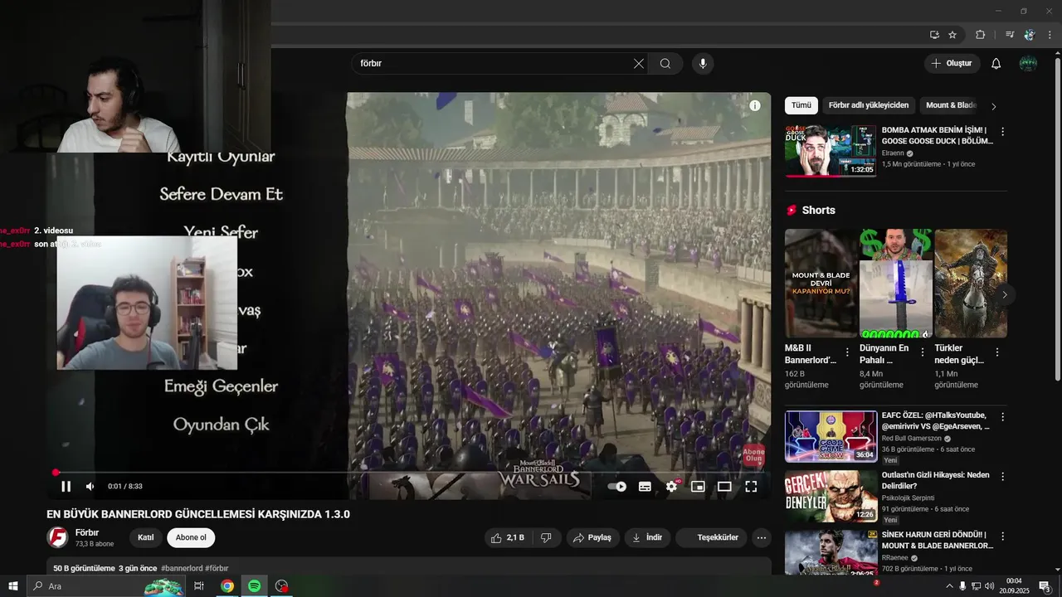Viewport: 1062px width, 597px height.
Task: Click the 'Katıl' join button
Action: 145,537
